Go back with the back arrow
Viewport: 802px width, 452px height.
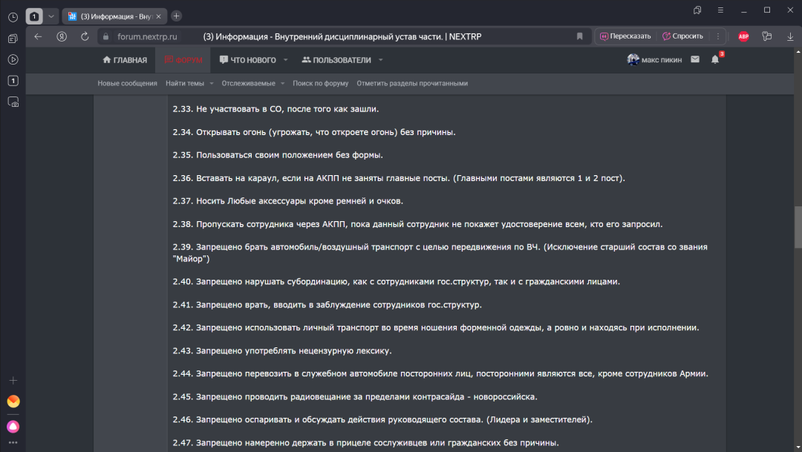coord(39,36)
